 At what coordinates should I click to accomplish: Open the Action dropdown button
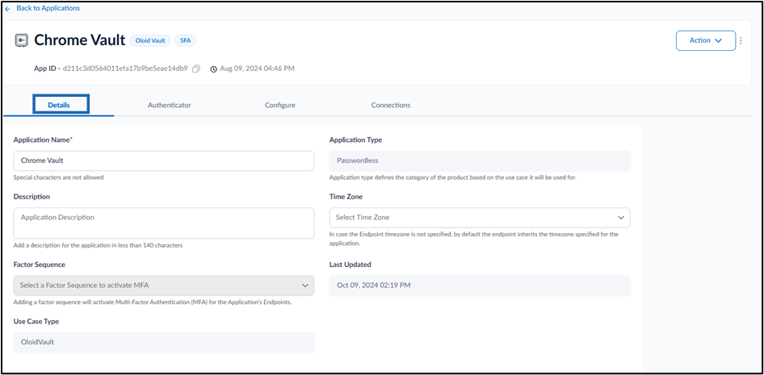pos(706,41)
